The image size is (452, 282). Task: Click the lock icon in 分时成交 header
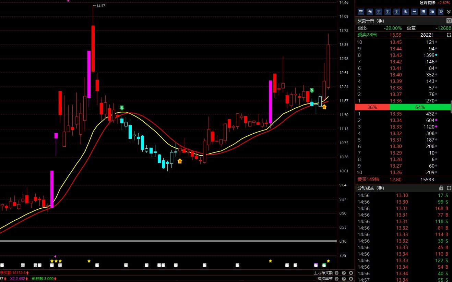(x=441, y=188)
